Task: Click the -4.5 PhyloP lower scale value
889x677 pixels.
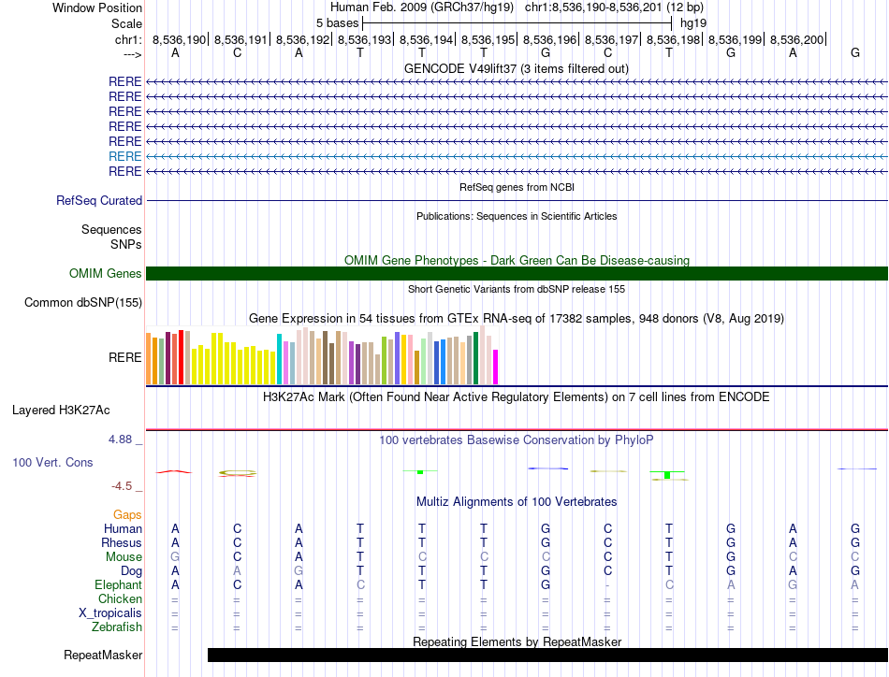Action: [x=122, y=486]
